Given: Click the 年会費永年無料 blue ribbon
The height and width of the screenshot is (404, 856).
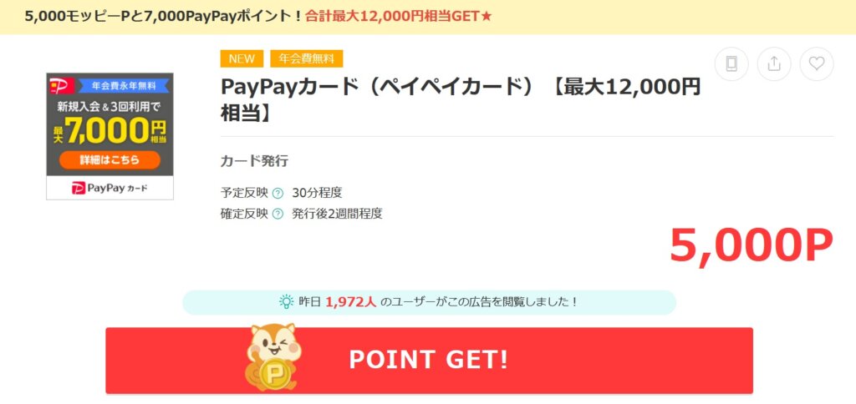Looking at the screenshot, I should point(124,86).
